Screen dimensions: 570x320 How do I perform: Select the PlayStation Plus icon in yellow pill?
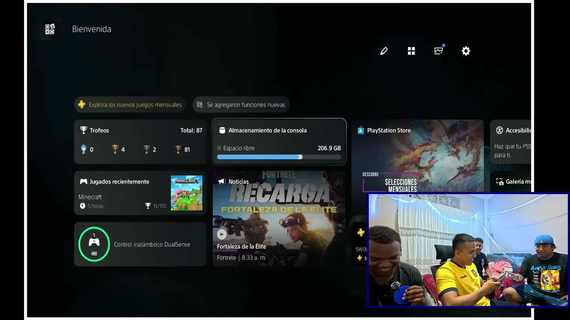pyautogui.click(x=81, y=104)
